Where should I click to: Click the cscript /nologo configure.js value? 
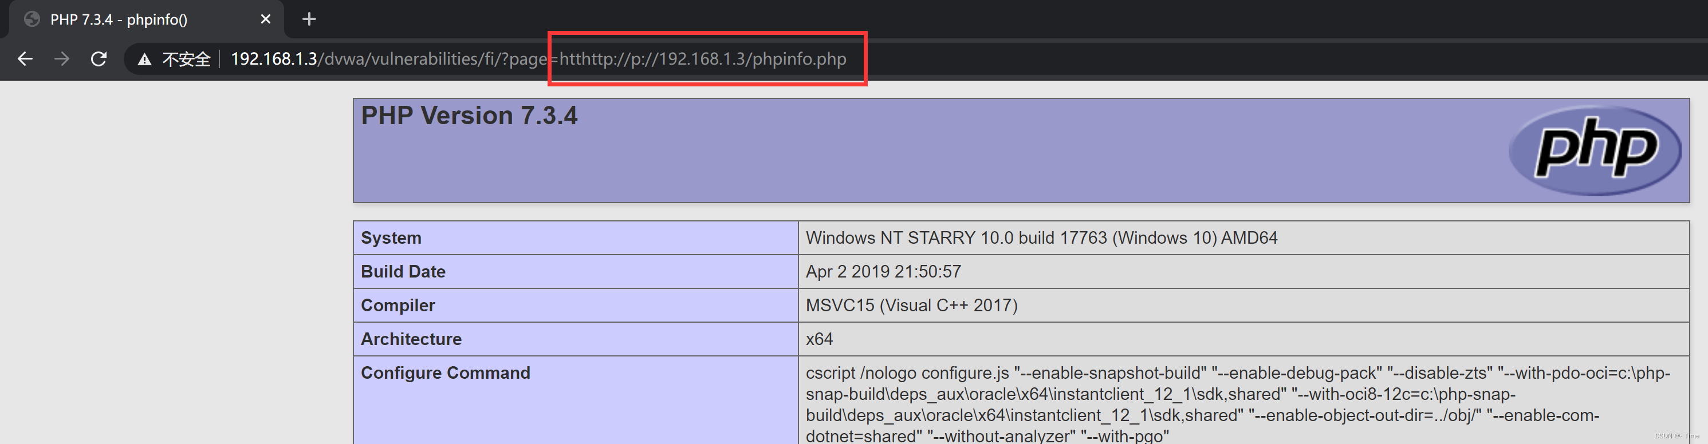click(x=1238, y=405)
